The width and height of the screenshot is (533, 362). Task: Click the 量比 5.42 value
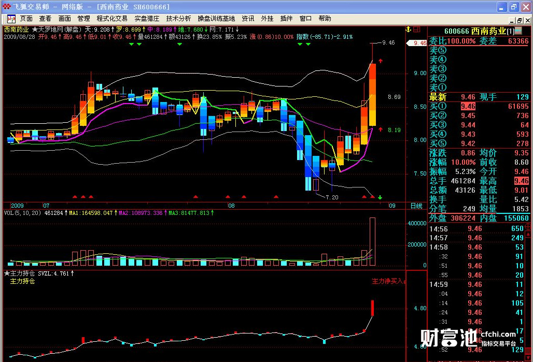click(x=522, y=200)
